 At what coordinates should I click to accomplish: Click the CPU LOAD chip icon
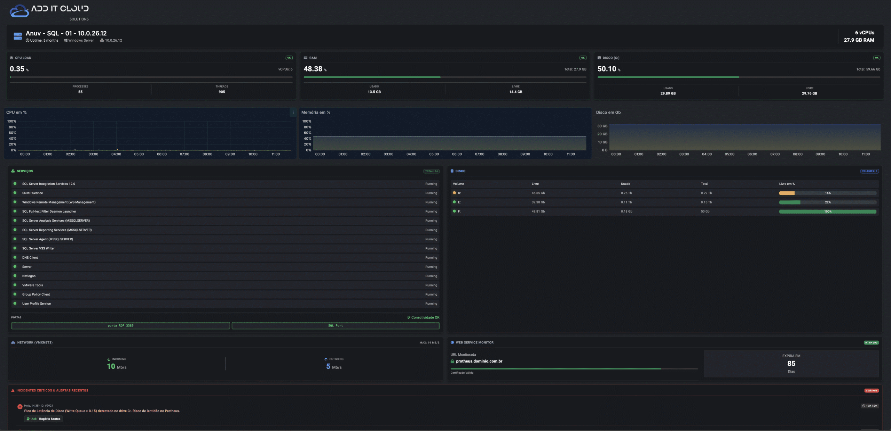(11, 58)
